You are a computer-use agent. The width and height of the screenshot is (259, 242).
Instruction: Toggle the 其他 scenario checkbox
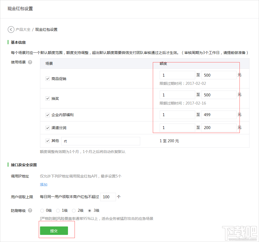pos(48,141)
